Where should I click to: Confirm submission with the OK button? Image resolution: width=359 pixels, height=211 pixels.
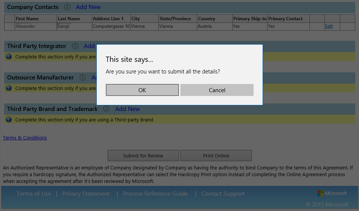(142, 90)
